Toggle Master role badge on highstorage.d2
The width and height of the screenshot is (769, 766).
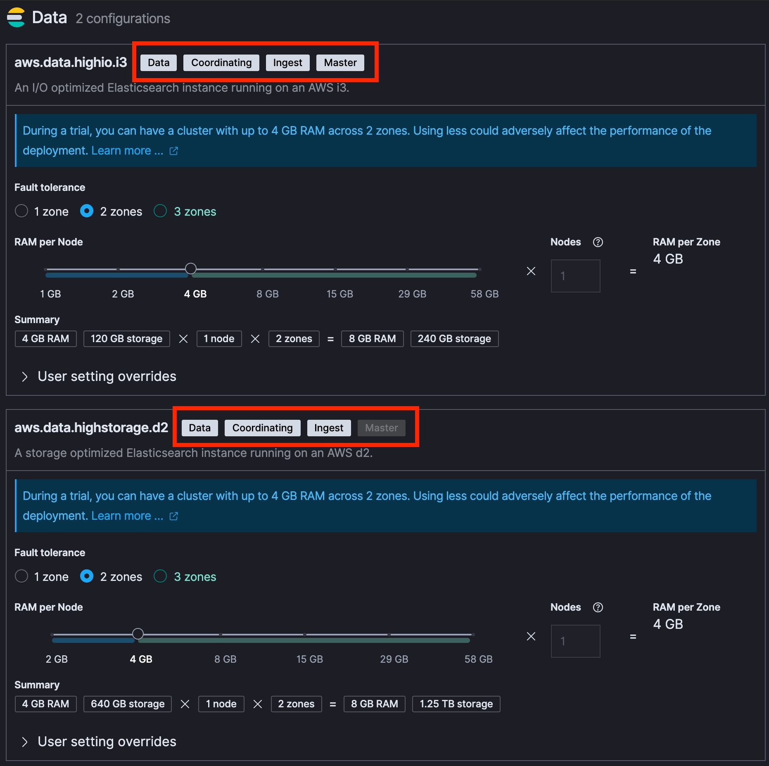point(381,428)
